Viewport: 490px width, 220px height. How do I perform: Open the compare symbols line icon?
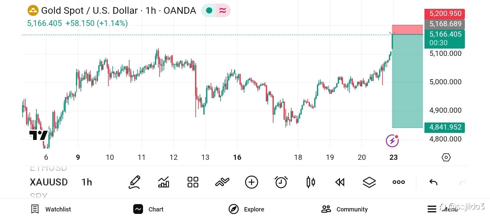pos(222,182)
